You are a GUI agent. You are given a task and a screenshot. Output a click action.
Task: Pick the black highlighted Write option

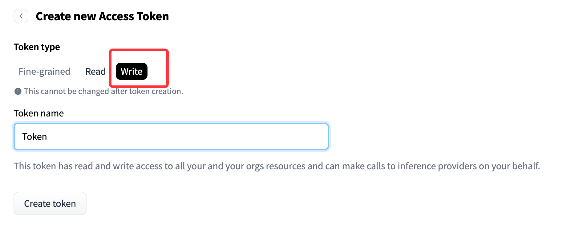pyautogui.click(x=131, y=71)
